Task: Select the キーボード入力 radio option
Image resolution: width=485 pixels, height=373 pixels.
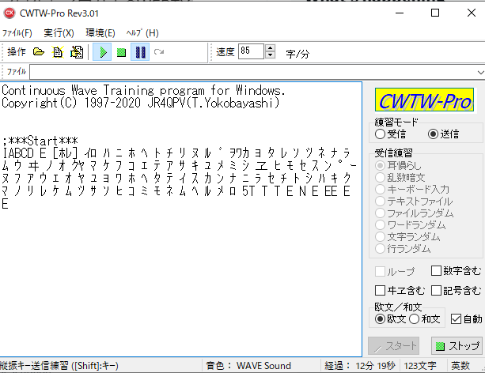Action: (x=412, y=189)
